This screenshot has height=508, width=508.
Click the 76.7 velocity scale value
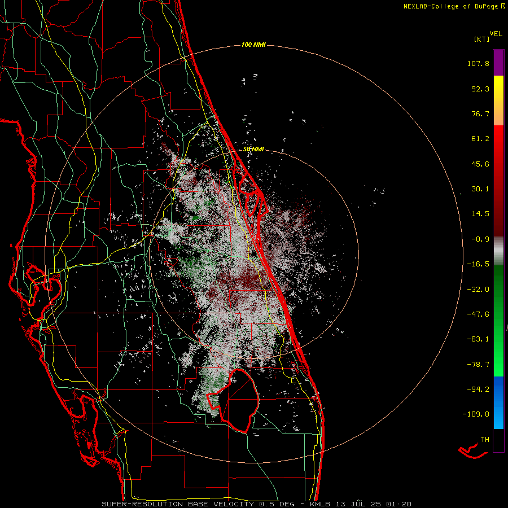point(480,113)
